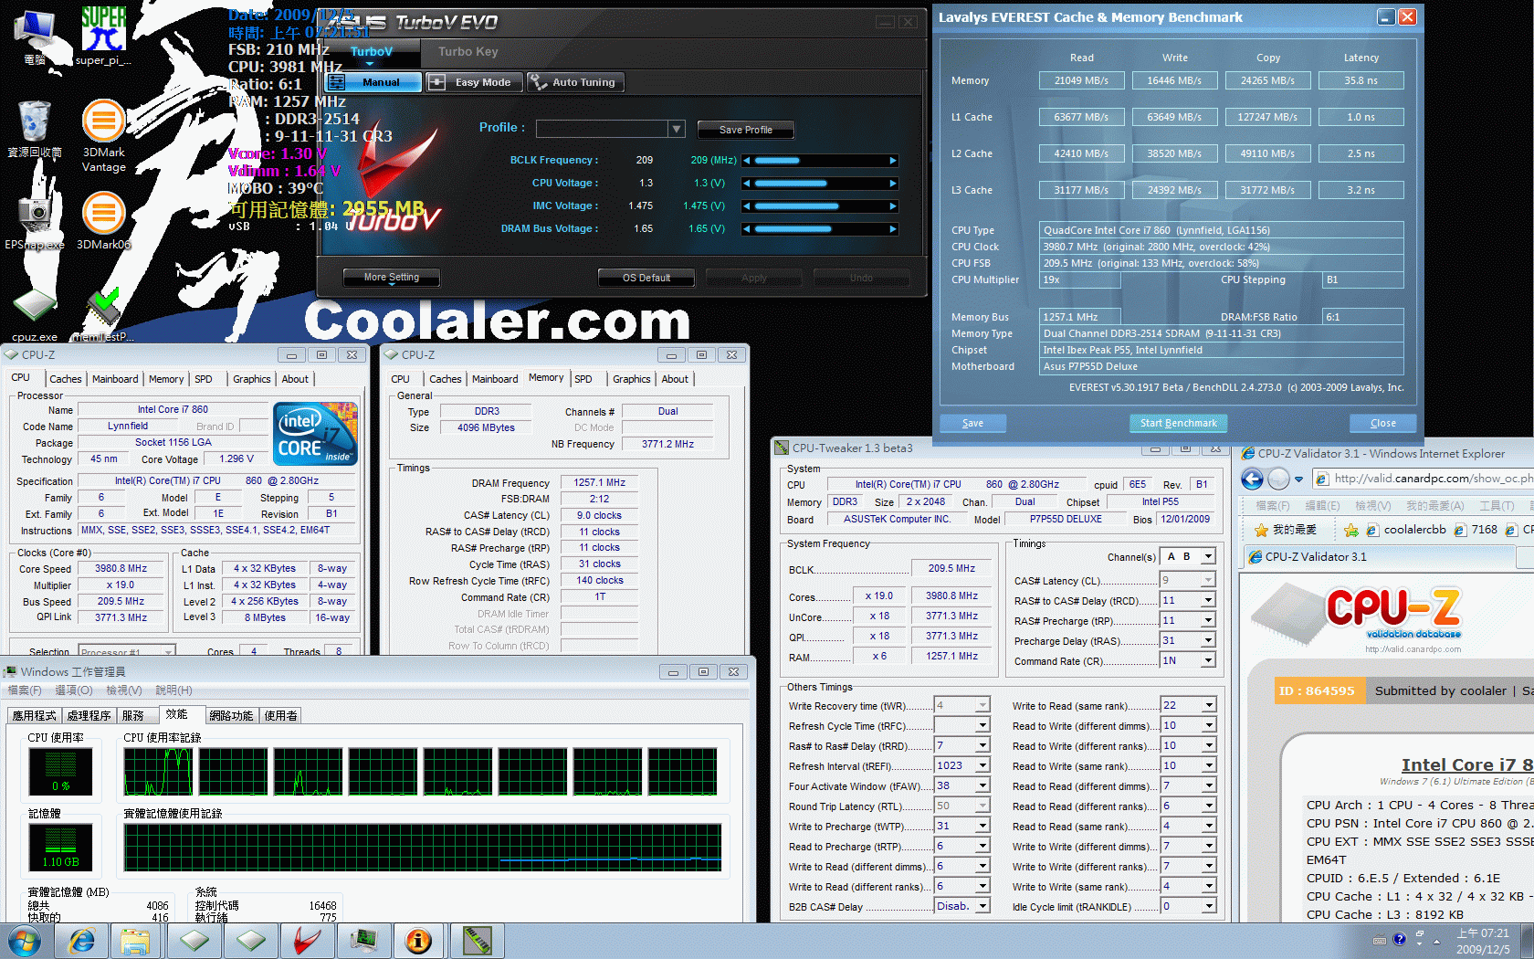Decrease DRAM Bus Voltage with left arrow
1534x959 pixels.
click(747, 229)
